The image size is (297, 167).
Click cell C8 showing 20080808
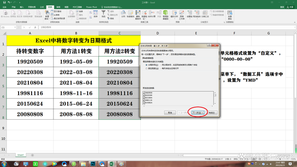(120, 114)
